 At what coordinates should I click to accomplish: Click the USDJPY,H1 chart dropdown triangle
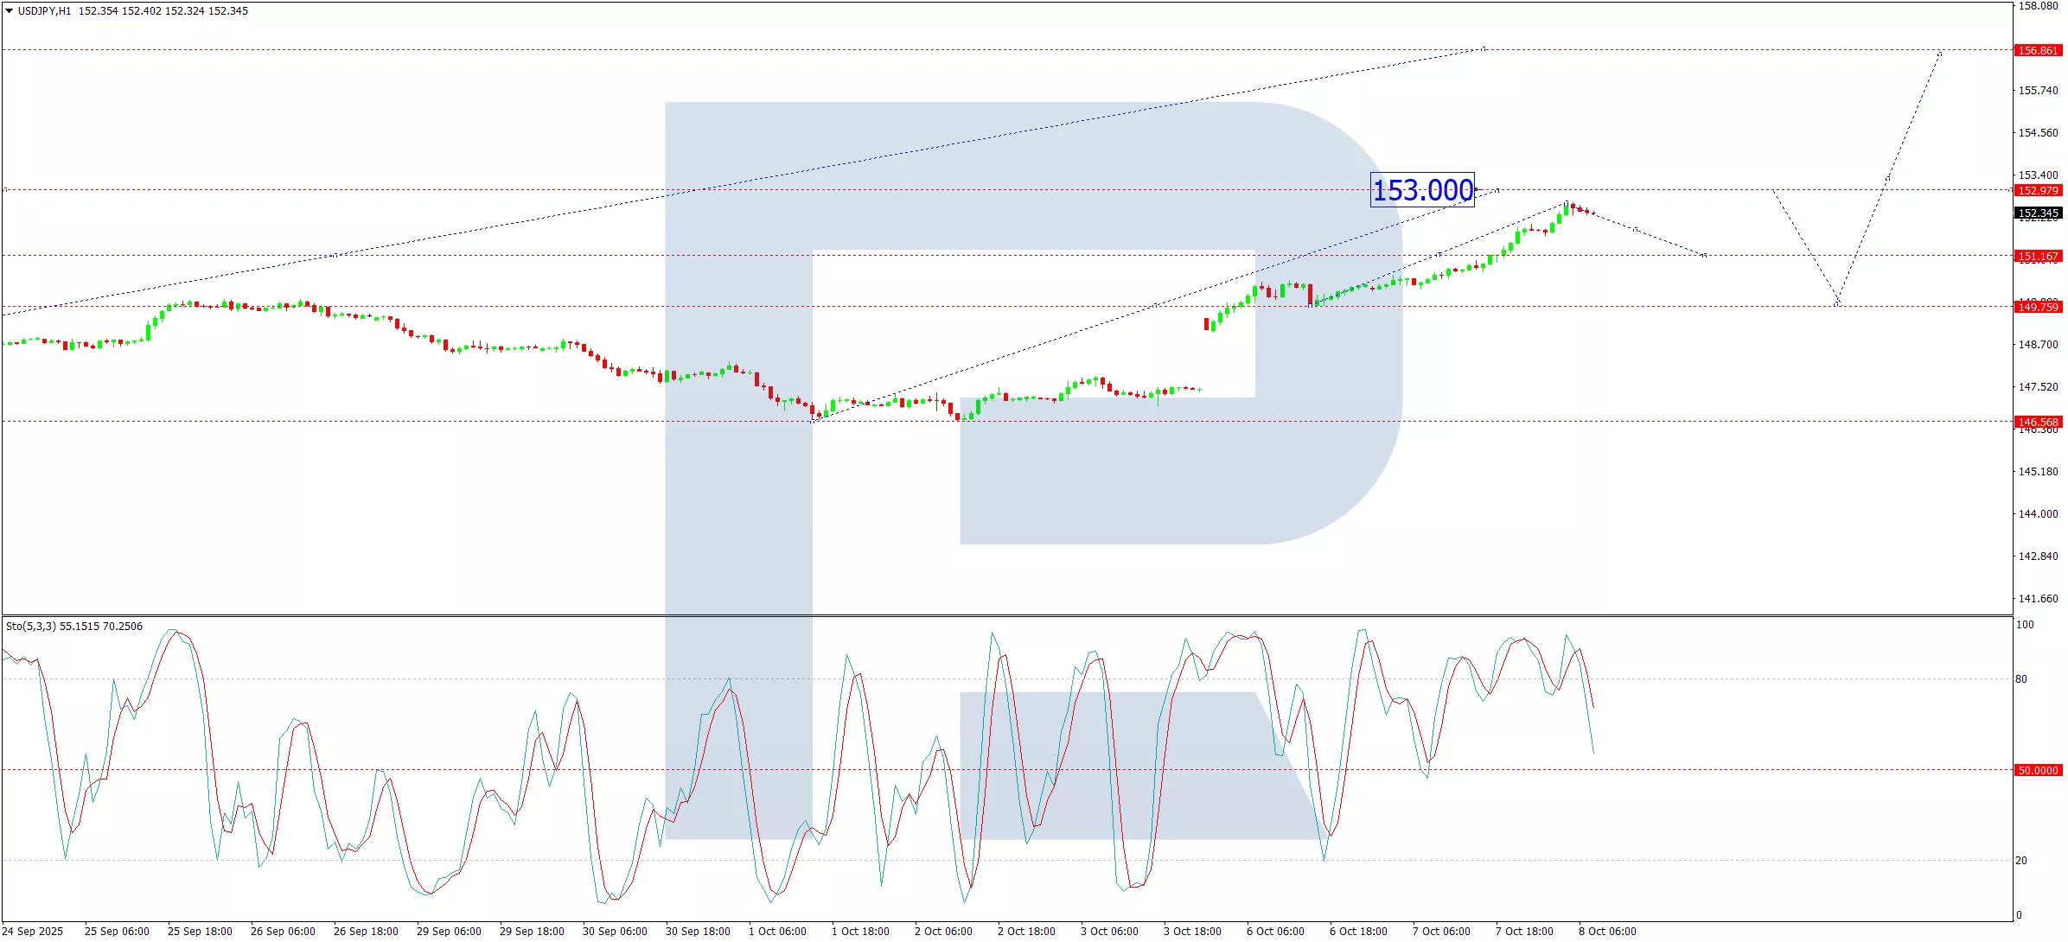pos(9,11)
